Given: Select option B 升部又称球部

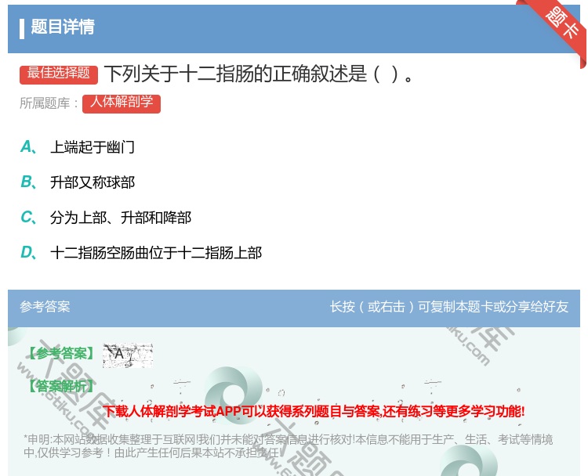Looking at the screenshot, I should pos(78,182).
